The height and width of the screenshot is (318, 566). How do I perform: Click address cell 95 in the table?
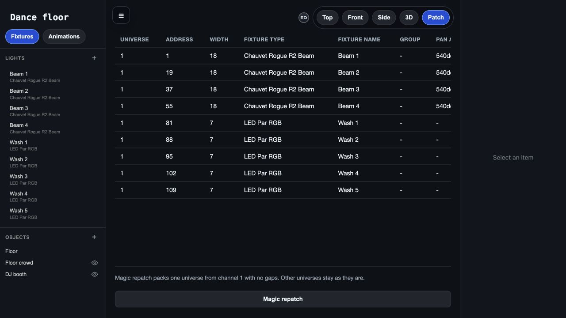[169, 156]
